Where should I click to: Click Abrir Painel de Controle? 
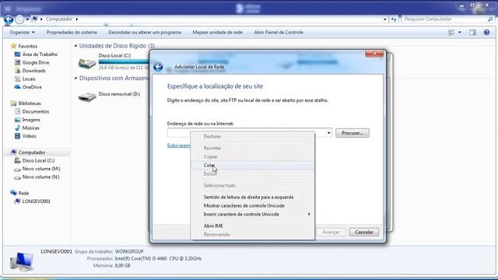point(279,33)
